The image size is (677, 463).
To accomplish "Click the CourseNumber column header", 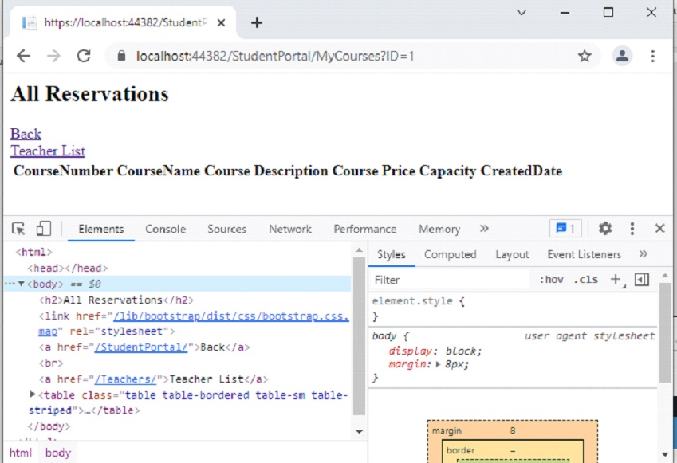I will coord(63,171).
